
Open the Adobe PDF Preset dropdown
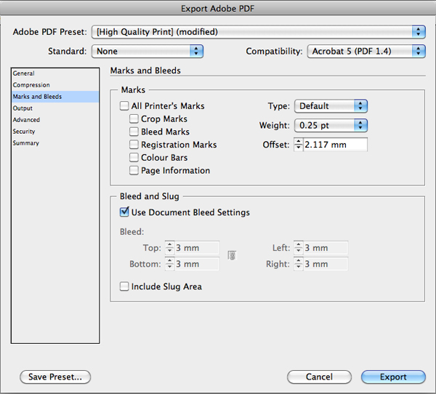click(258, 32)
